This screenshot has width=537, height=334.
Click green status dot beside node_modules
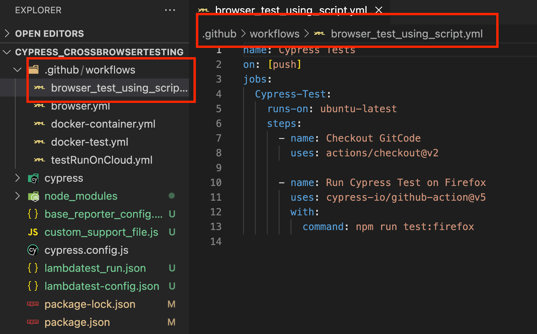[172, 196]
